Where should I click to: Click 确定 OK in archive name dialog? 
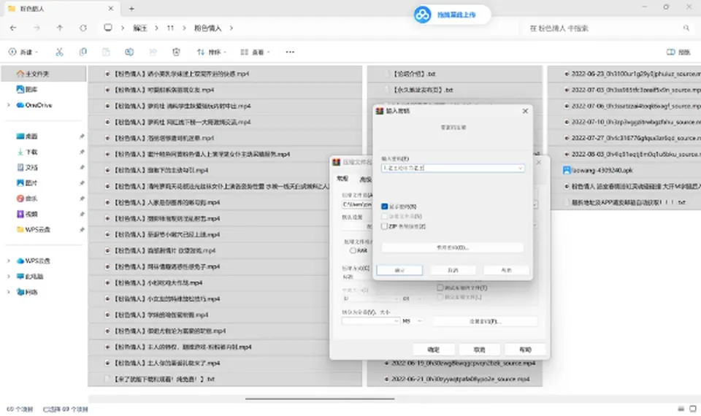coord(434,350)
